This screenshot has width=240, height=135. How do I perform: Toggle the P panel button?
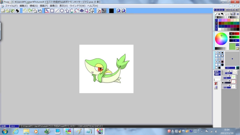pyautogui.click(x=215, y=10)
